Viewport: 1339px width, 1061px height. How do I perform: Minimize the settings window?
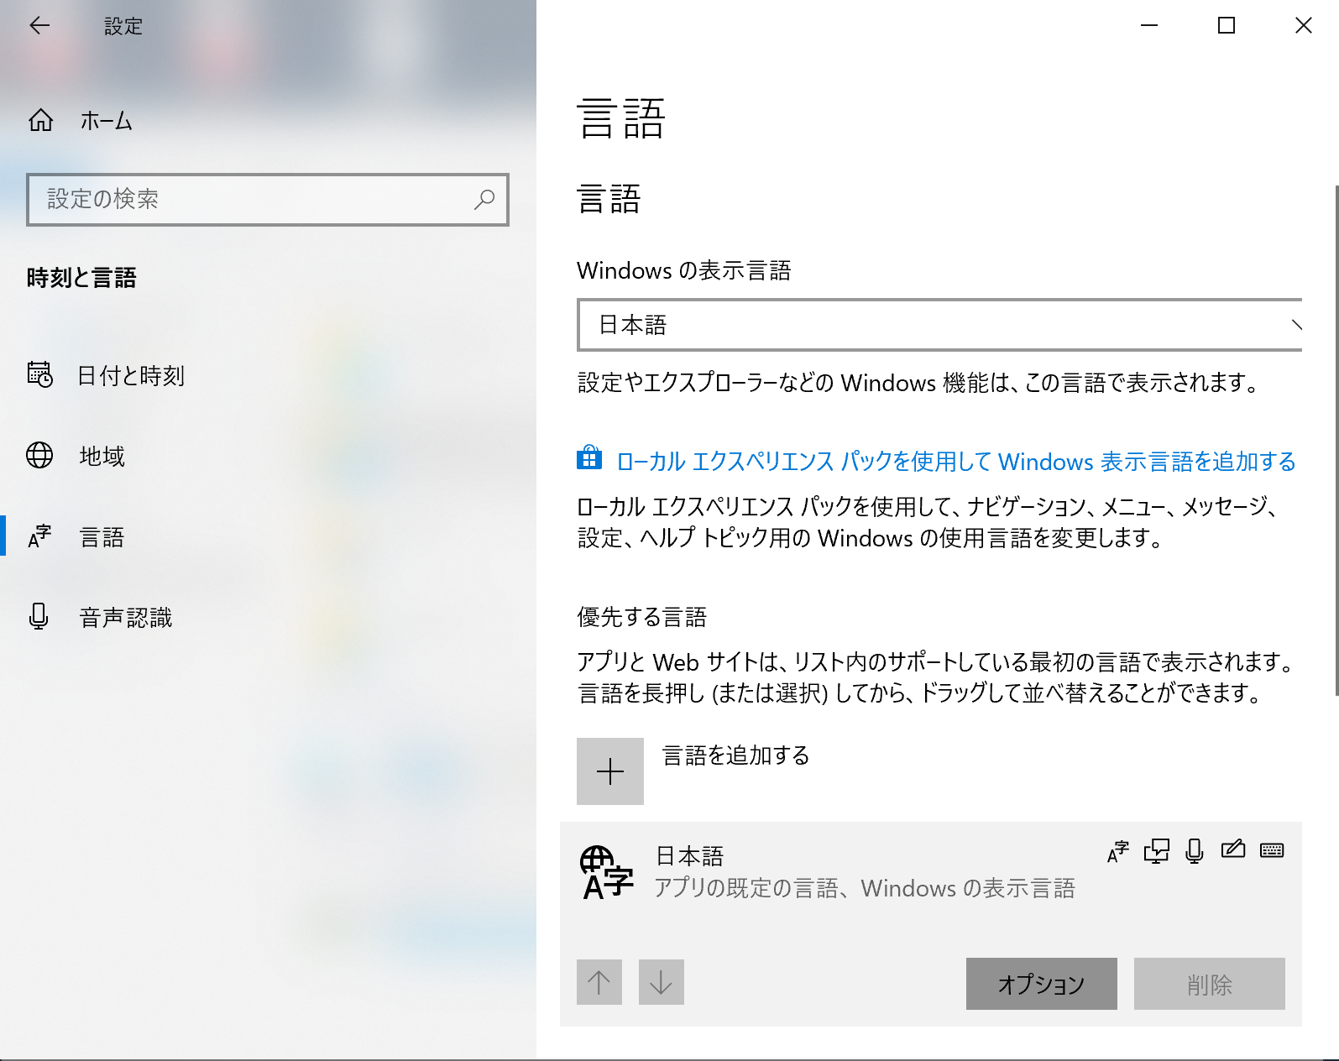(x=1149, y=25)
